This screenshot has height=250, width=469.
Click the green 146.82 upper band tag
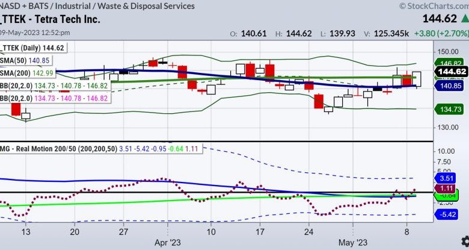point(449,63)
